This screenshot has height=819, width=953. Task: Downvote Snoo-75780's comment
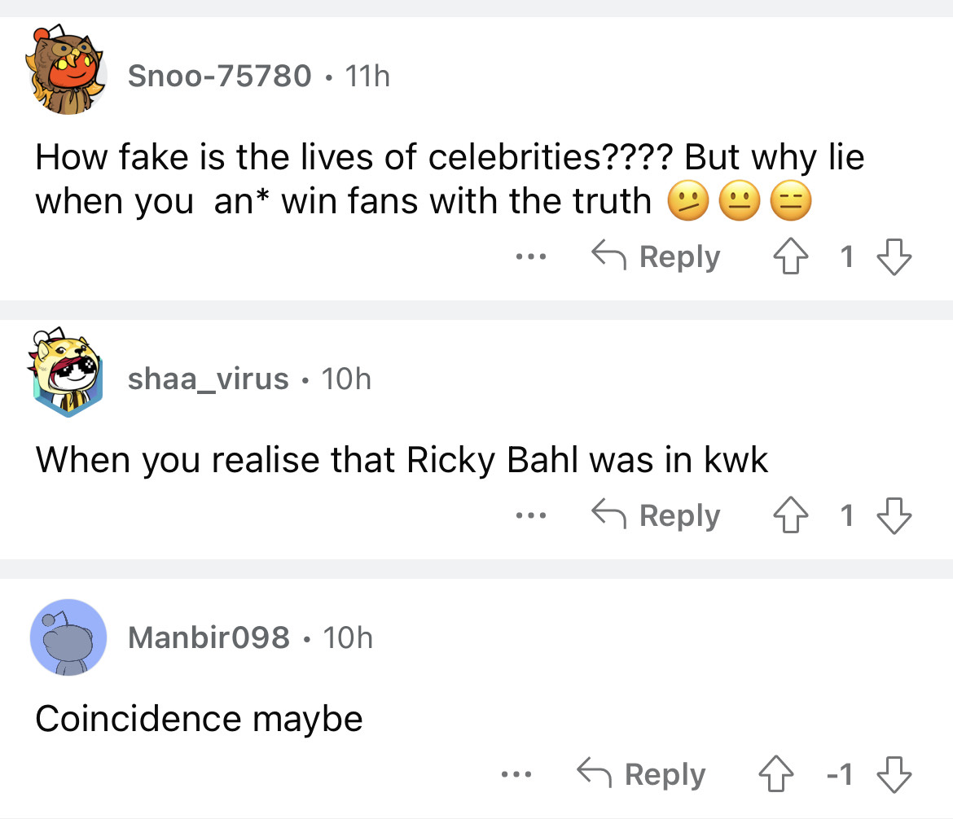pos(894,257)
